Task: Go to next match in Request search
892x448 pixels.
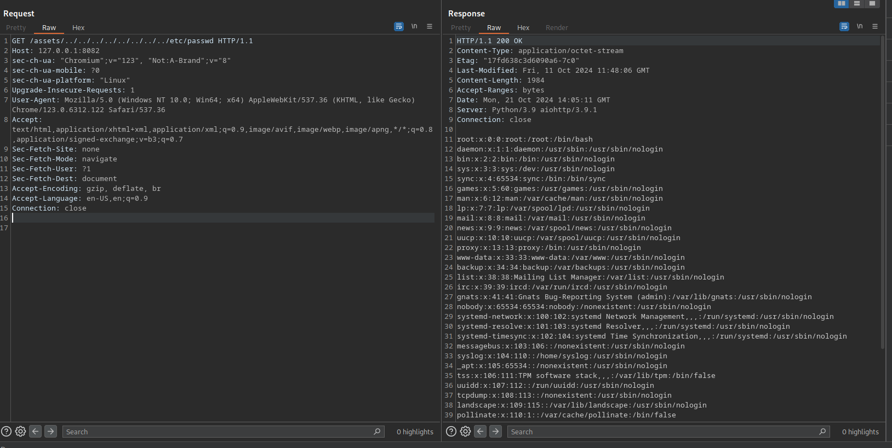Action: pyautogui.click(x=50, y=431)
